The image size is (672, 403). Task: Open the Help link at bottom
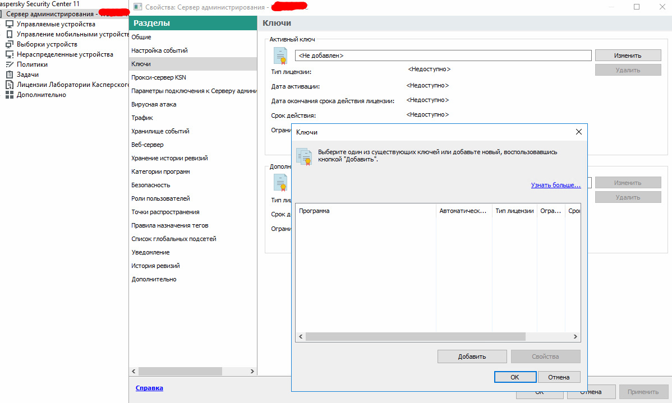(x=149, y=388)
